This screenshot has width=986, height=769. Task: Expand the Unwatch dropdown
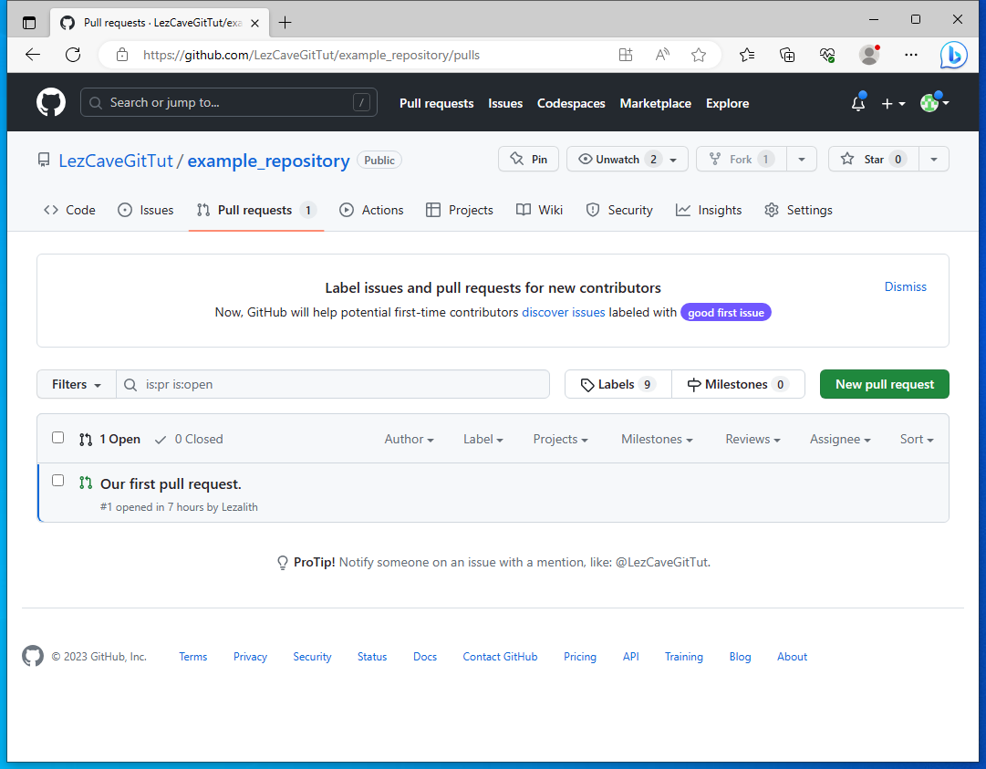pyautogui.click(x=627, y=159)
